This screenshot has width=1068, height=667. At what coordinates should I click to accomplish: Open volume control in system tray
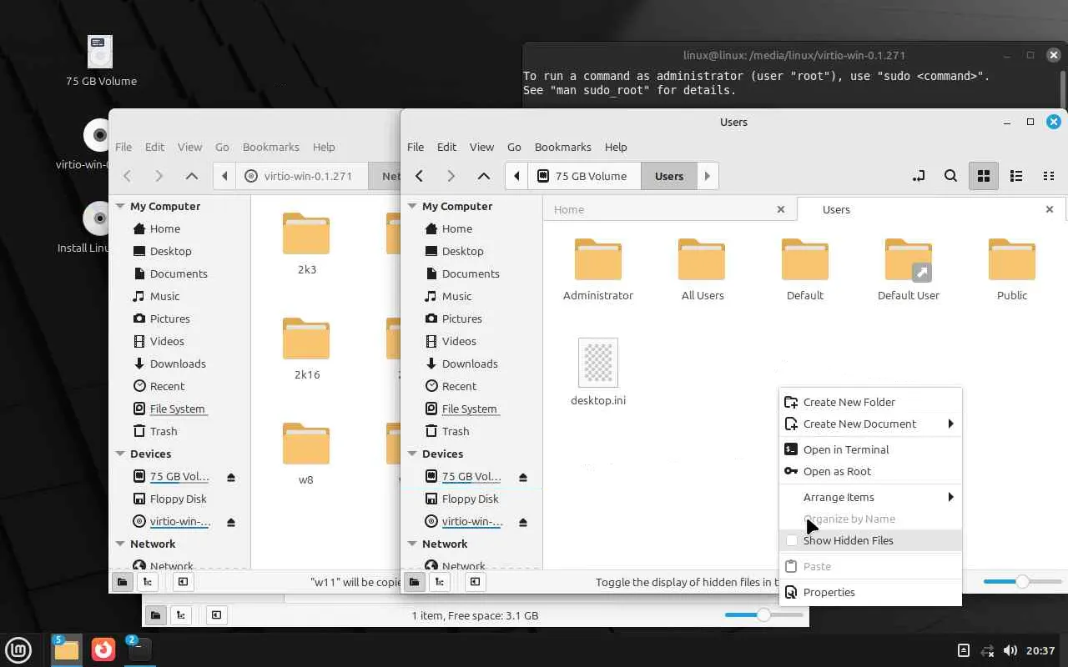(x=1010, y=650)
